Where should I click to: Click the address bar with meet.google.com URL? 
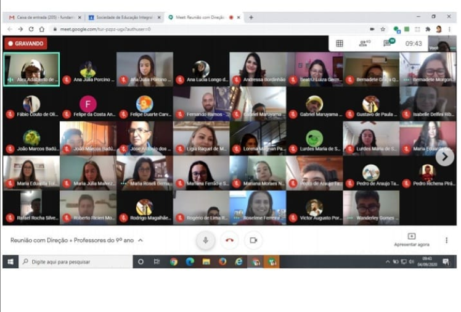pos(185,29)
